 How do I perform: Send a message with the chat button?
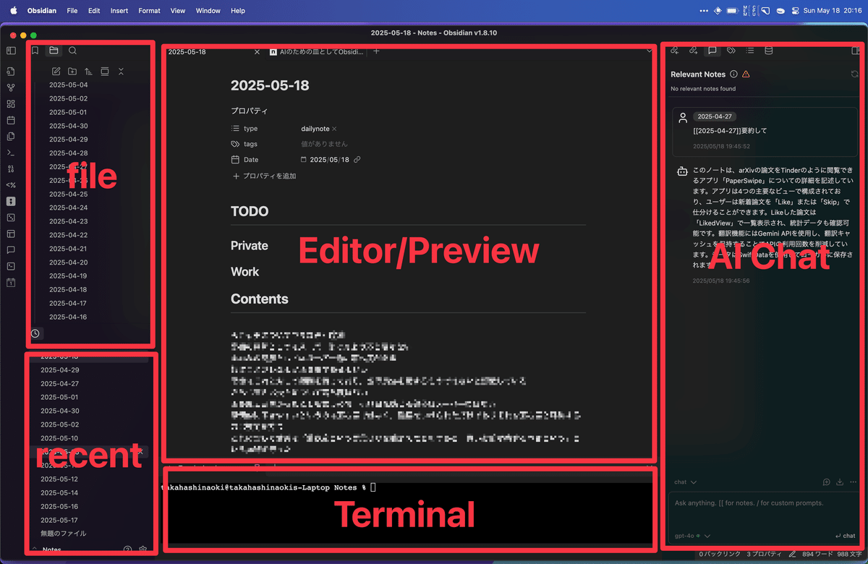[845, 536]
